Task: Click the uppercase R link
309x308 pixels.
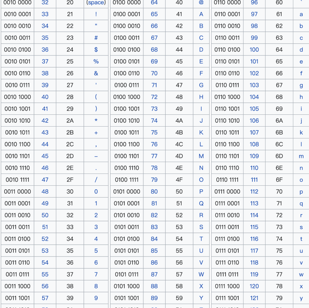Action: 201,216
